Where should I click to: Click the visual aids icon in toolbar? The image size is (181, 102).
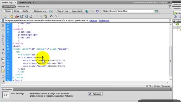coord(92,11)
